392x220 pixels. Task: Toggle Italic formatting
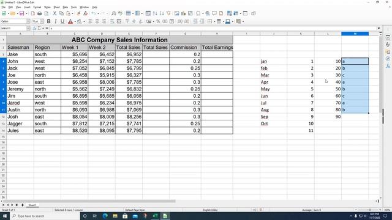[56, 21]
